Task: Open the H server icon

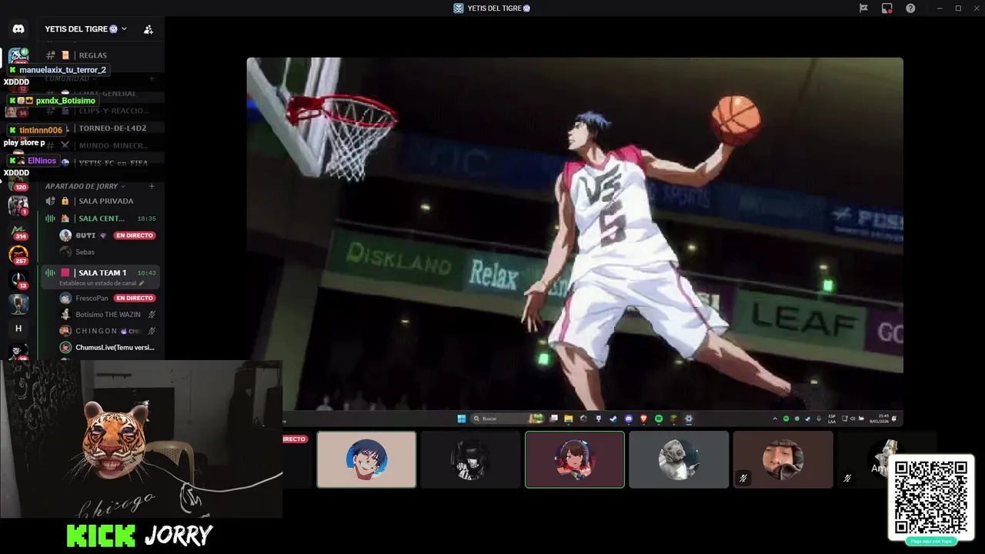Action: tap(18, 329)
